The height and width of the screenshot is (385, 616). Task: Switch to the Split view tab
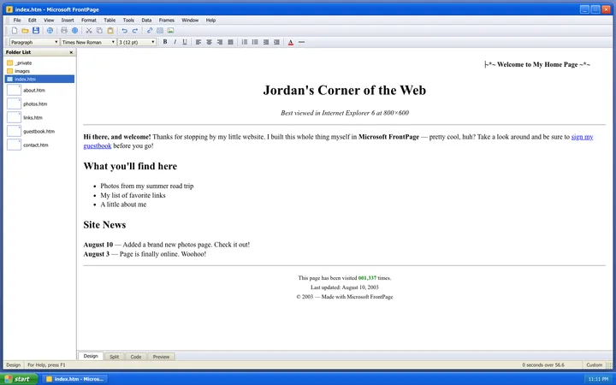click(115, 357)
